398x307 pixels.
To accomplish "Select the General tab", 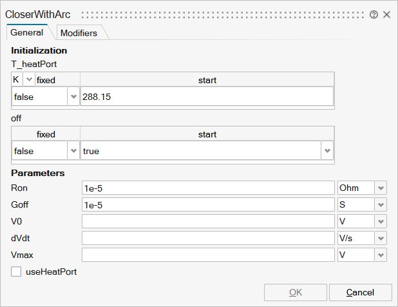I will (x=27, y=32).
